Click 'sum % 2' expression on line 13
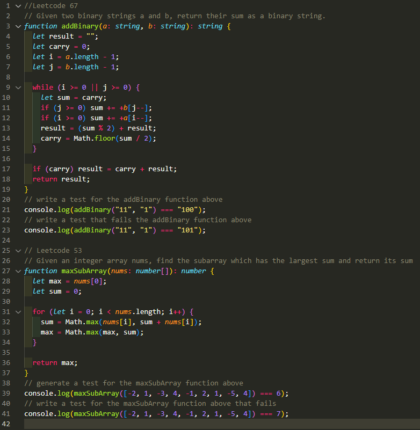Image resolution: width=420 pixels, height=430 pixels. pyautogui.click(x=96, y=128)
